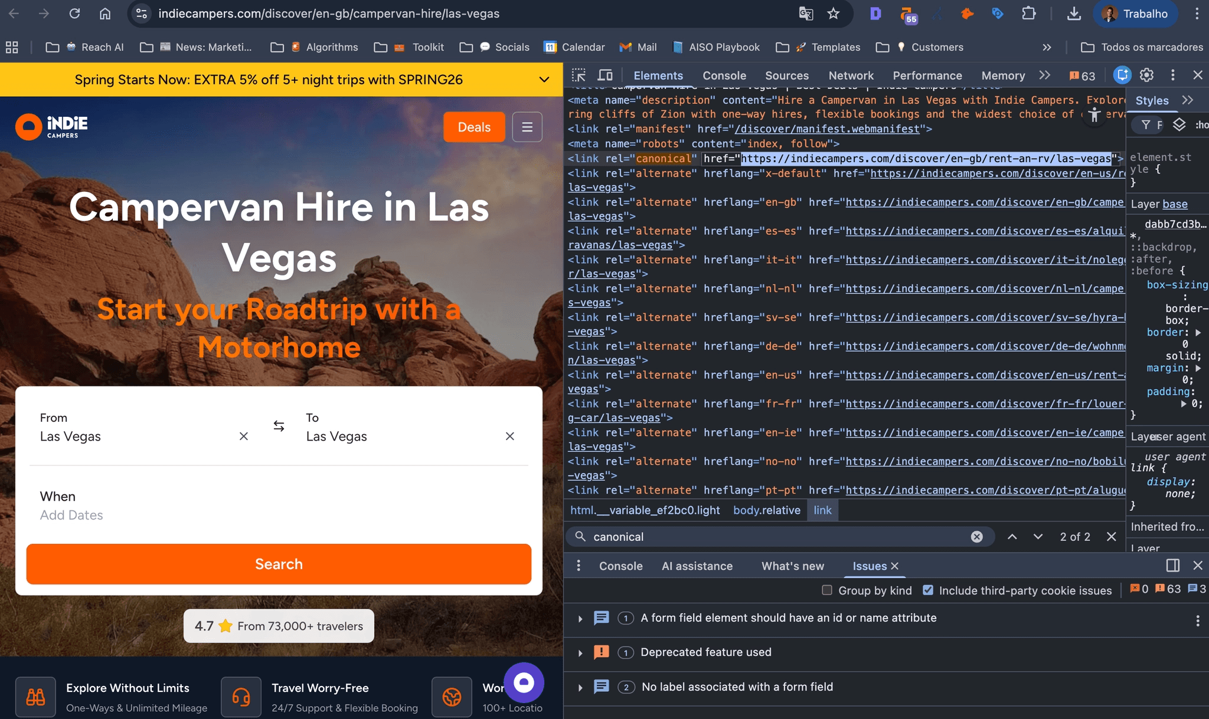The width and height of the screenshot is (1209, 719).
Task: Show more DevTools tabs chevron
Action: point(1045,75)
